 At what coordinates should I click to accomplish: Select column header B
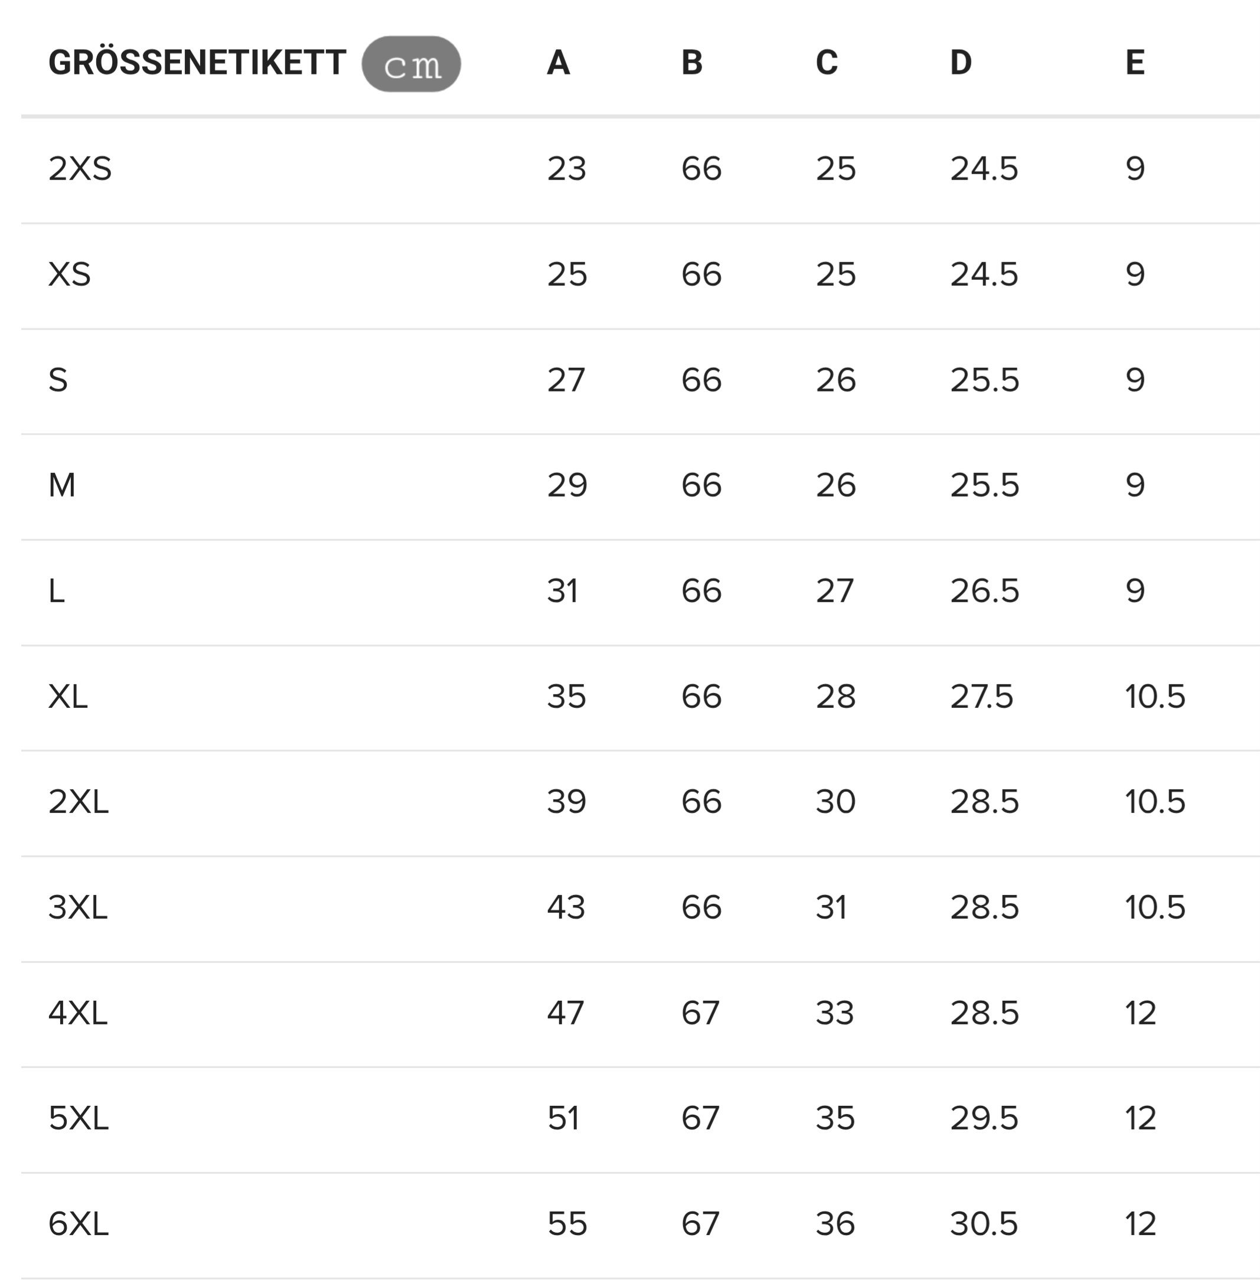[x=692, y=63]
